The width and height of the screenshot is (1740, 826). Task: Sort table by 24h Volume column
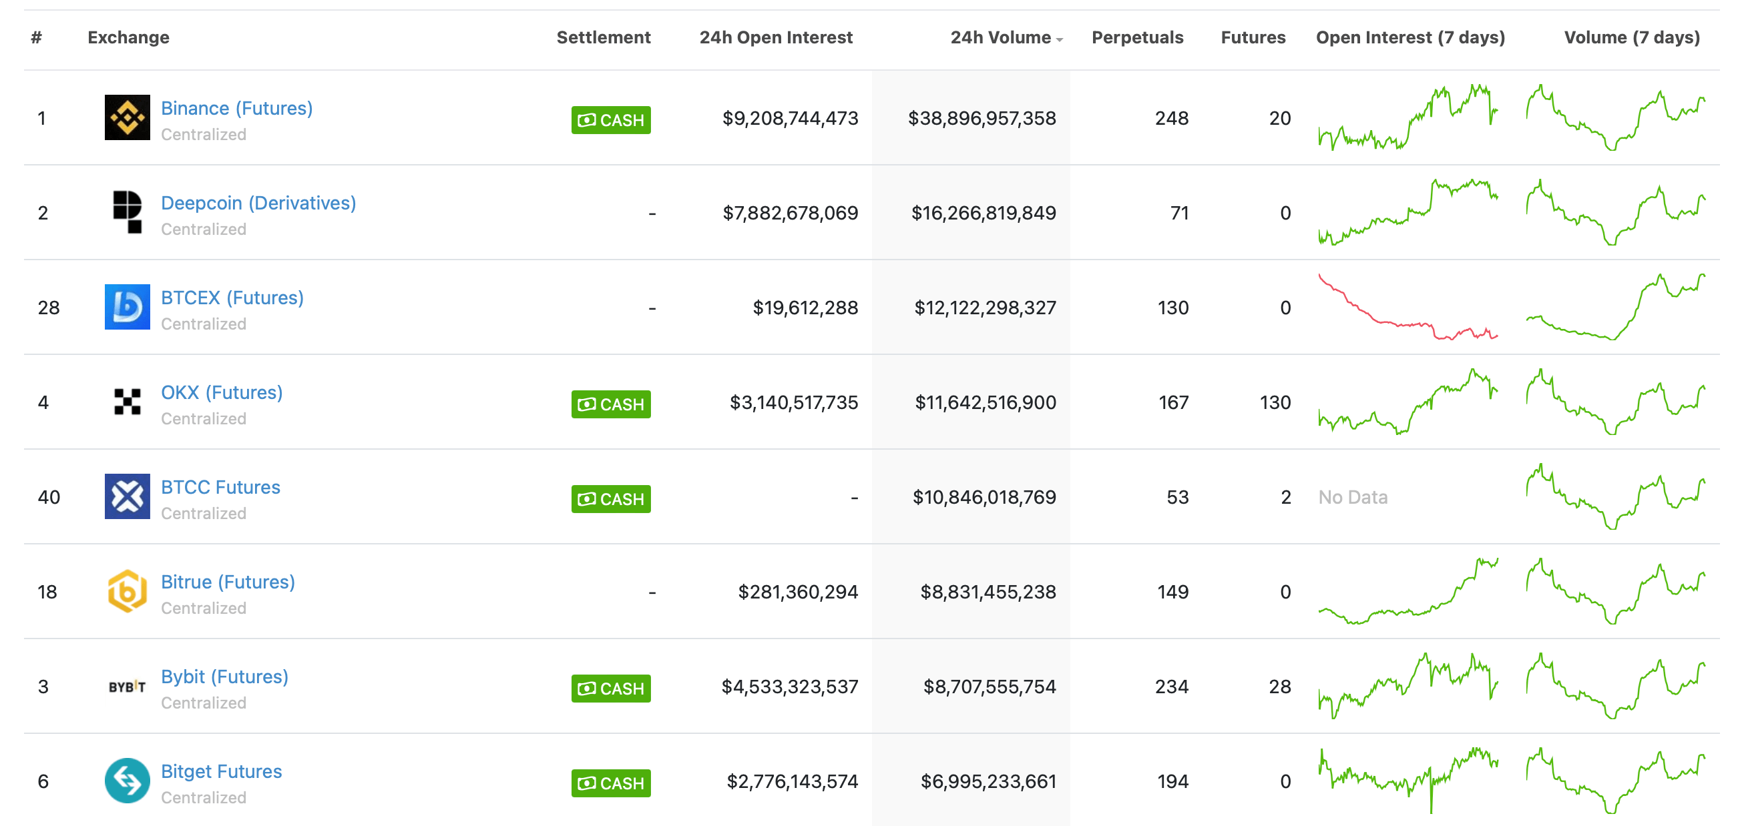[x=1006, y=37]
